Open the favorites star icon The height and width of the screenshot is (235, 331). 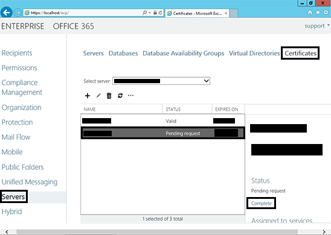coord(318,13)
